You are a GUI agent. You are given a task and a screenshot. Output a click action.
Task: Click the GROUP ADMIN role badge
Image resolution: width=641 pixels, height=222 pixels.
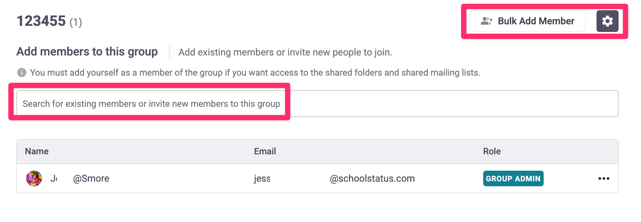(x=513, y=179)
